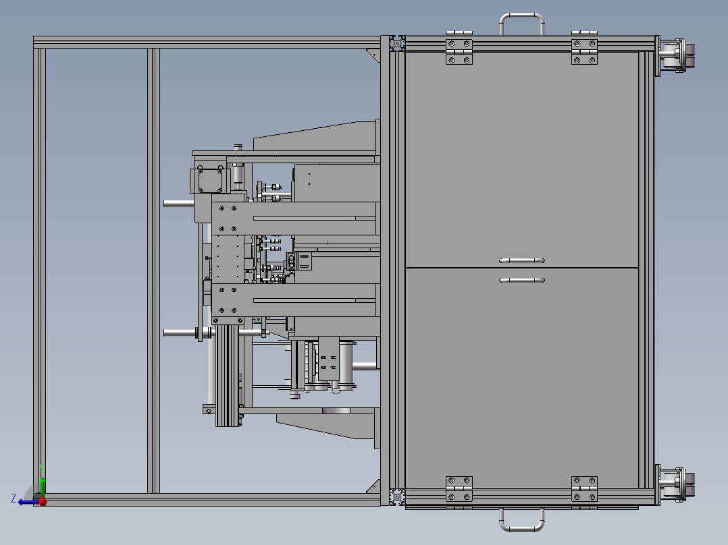728x545 pixels.
Task: Select the top horizontal beam of open frame
Action: pos(207,42)
